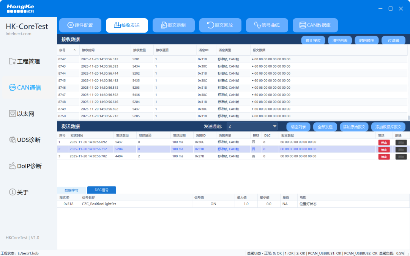Select send row 3 with ID 0x27B

(x=233, y=156)
